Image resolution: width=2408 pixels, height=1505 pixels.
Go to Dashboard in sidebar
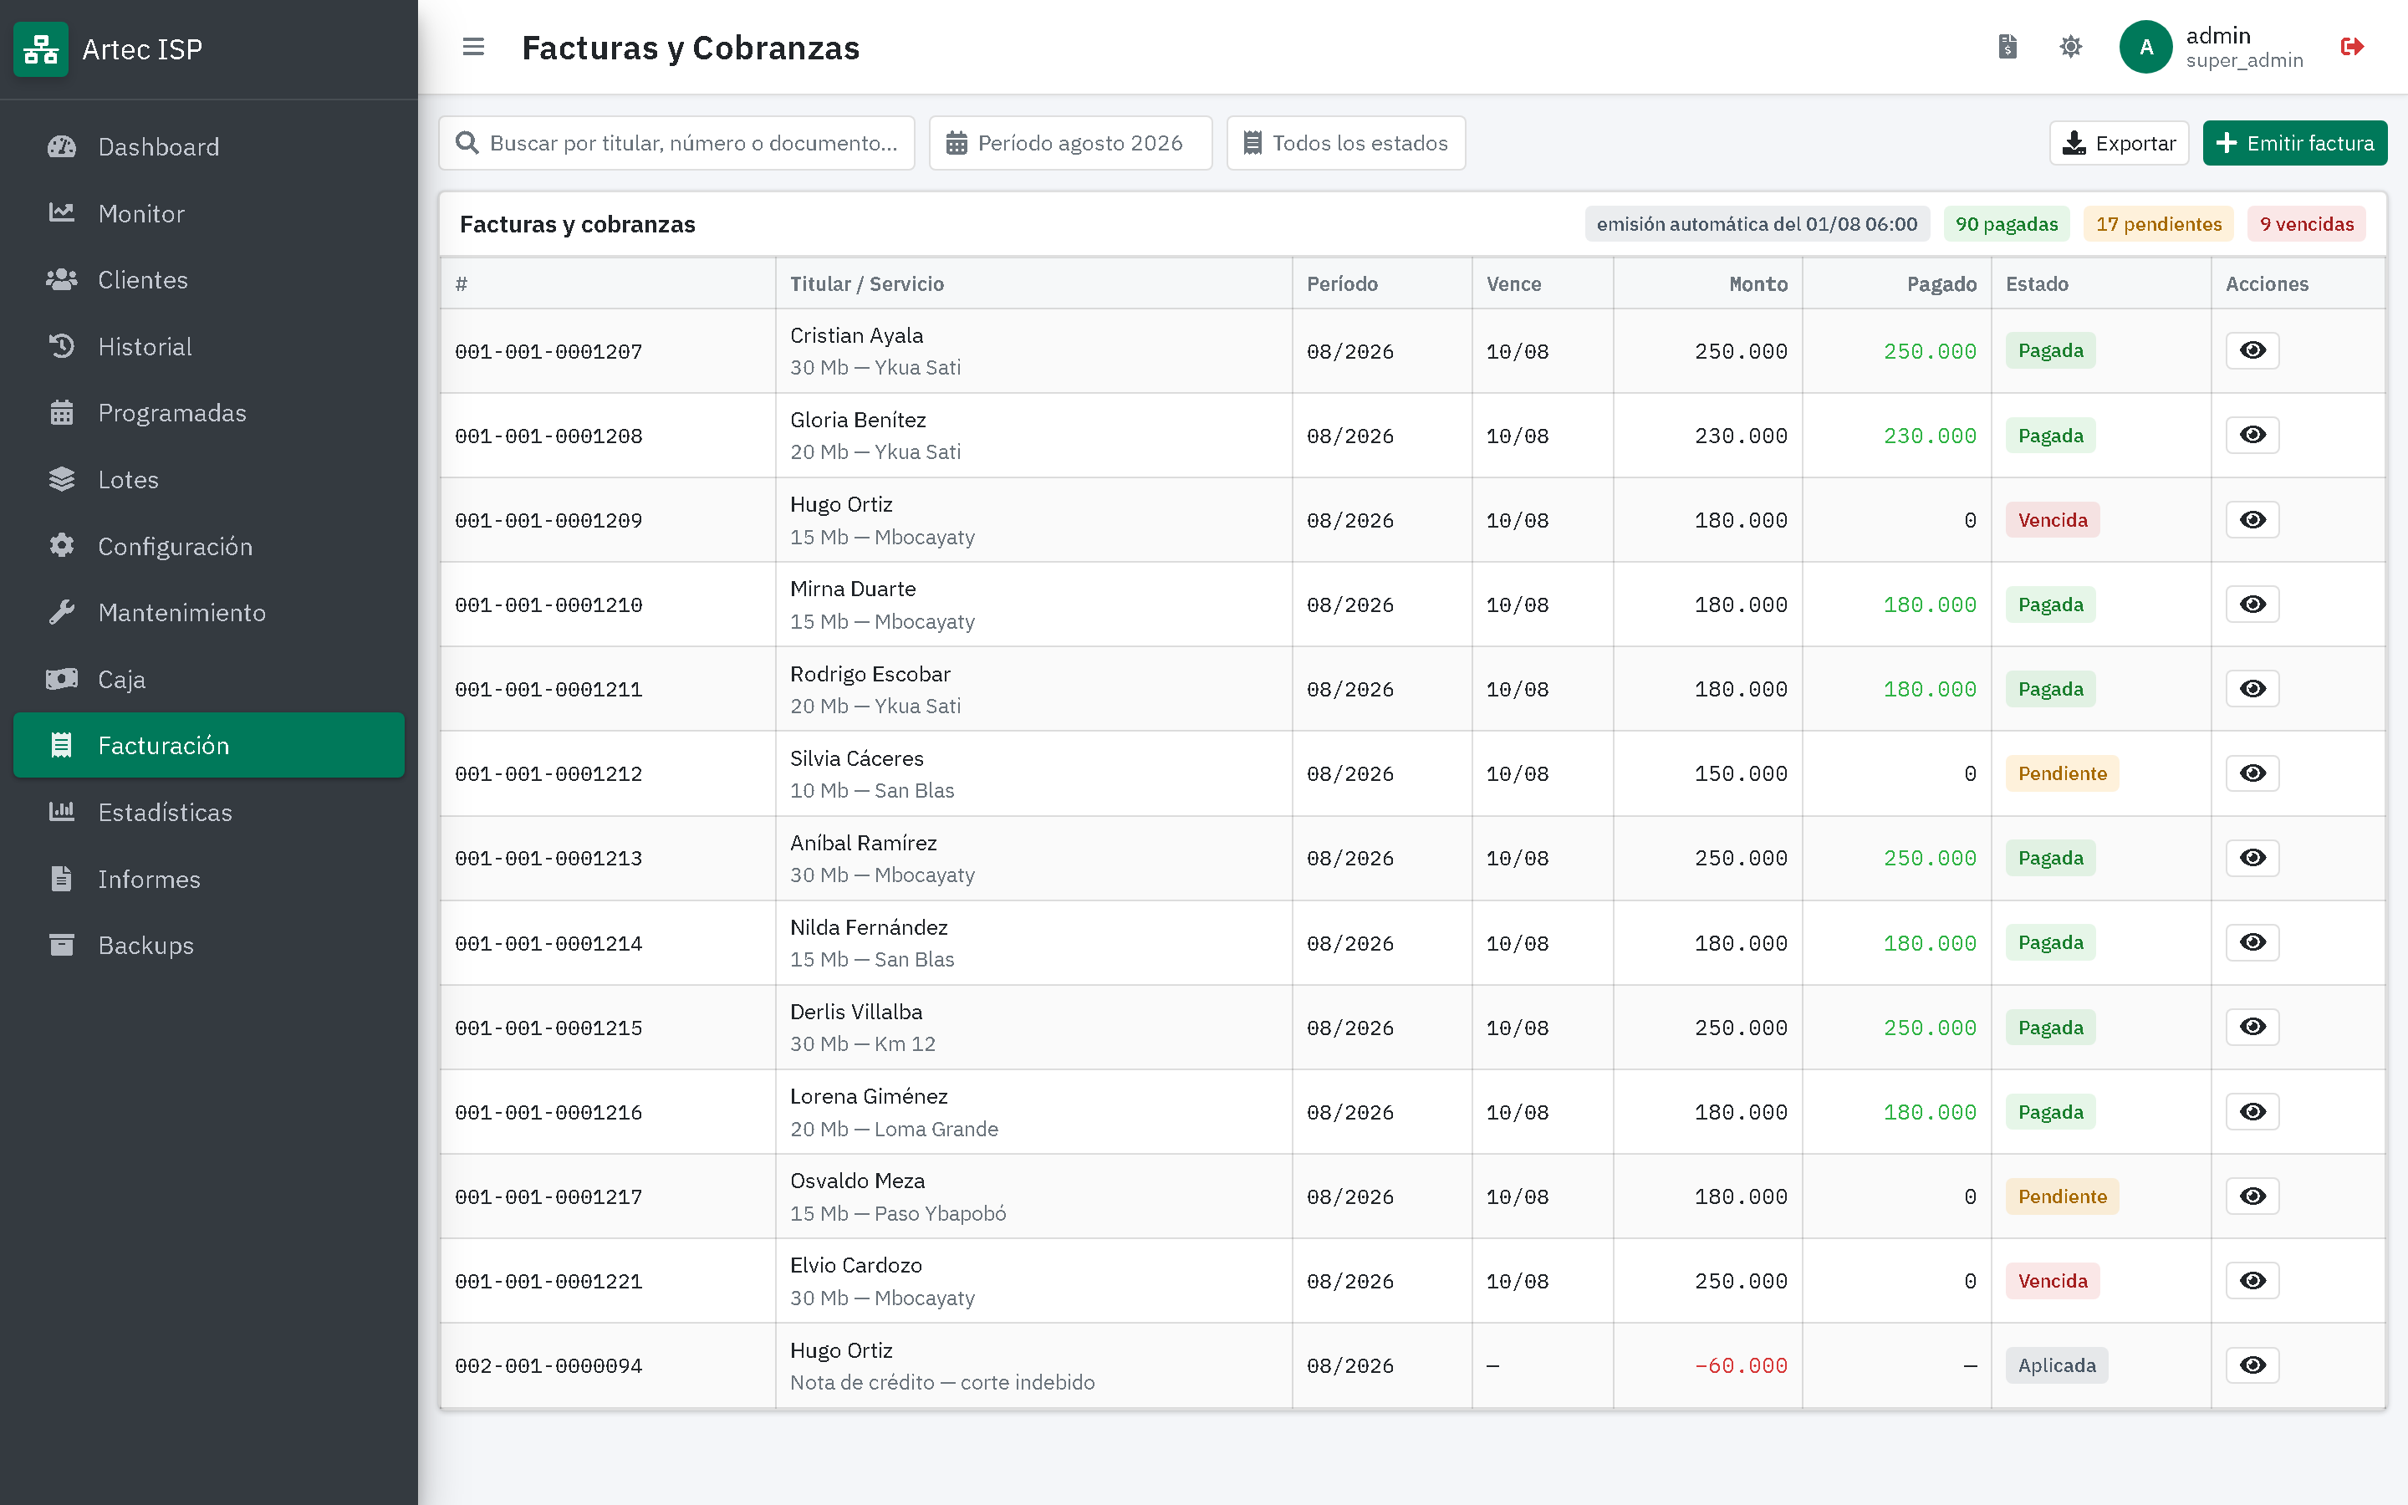pyautogui.click(x=209, y=147)
